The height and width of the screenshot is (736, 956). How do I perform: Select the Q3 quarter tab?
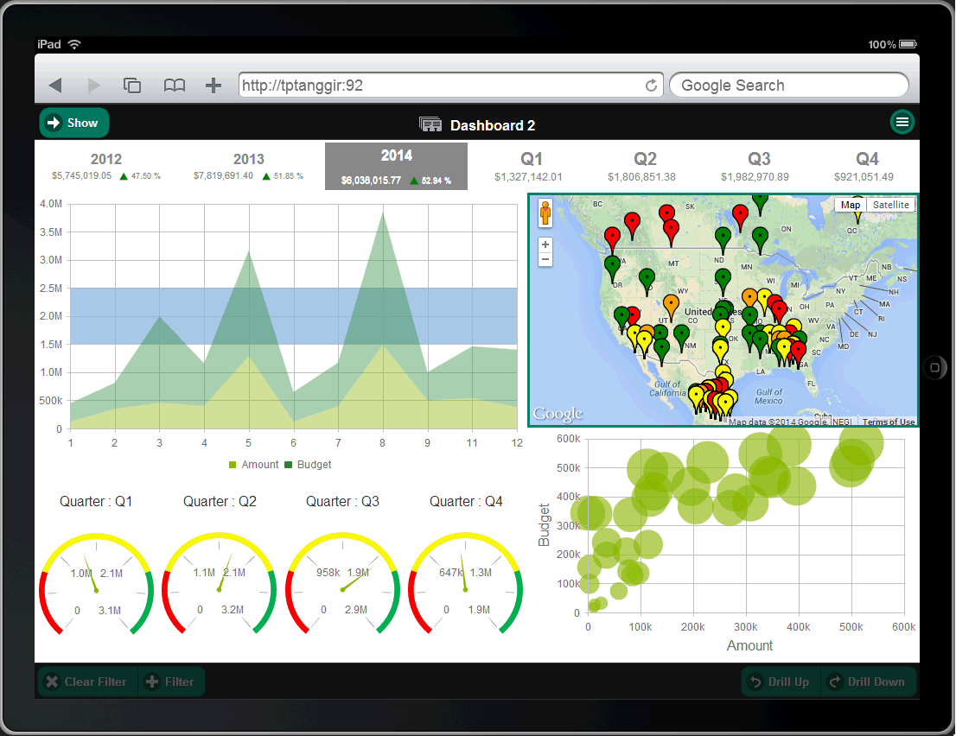tap(759, 166)
